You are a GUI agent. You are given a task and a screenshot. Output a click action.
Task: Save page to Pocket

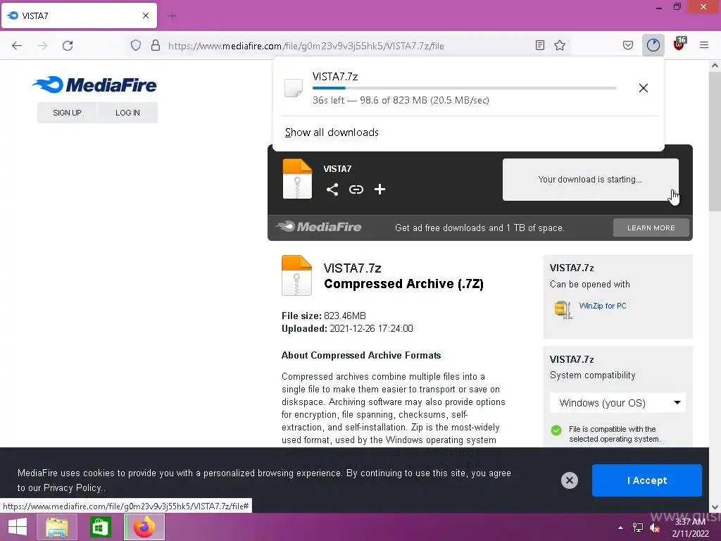coord(627,45)
